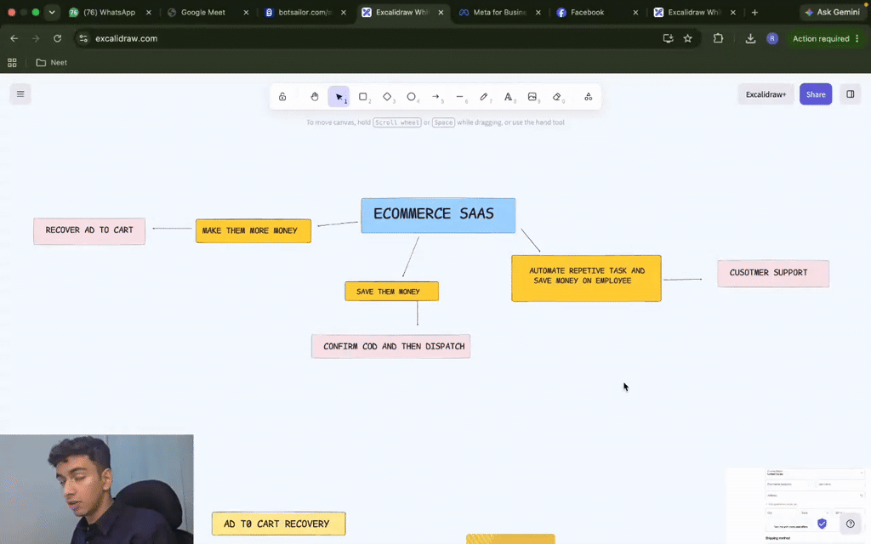Select the Ellipse tool

point(412,97)
